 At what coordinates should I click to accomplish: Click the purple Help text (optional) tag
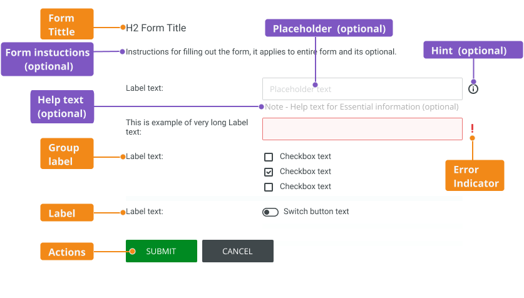tap(62, 106)
